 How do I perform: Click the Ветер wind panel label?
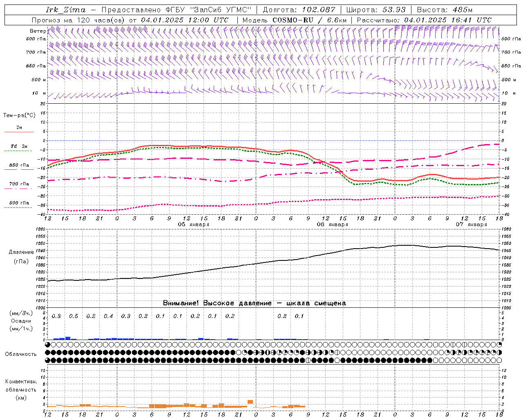pos(38,31)
